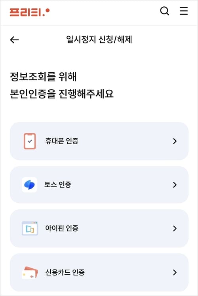198x296 pixels.
Task: Select 신용카드 인증 option text
Action: 65,272
